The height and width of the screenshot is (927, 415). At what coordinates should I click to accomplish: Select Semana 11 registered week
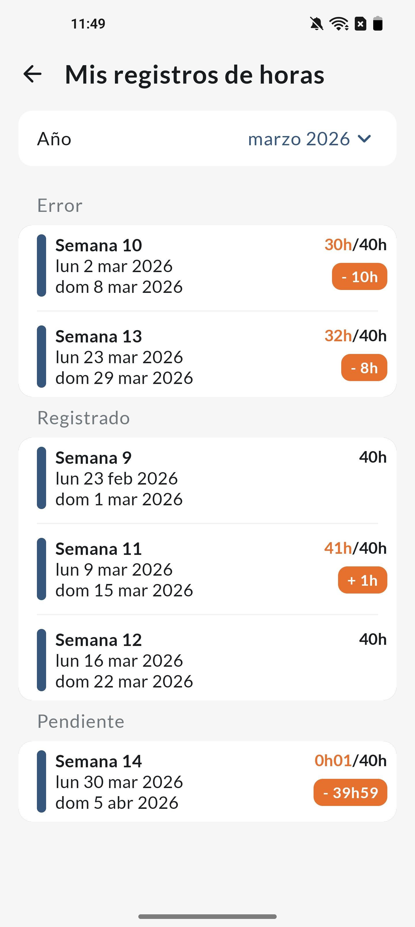click(x=124, y=569)
